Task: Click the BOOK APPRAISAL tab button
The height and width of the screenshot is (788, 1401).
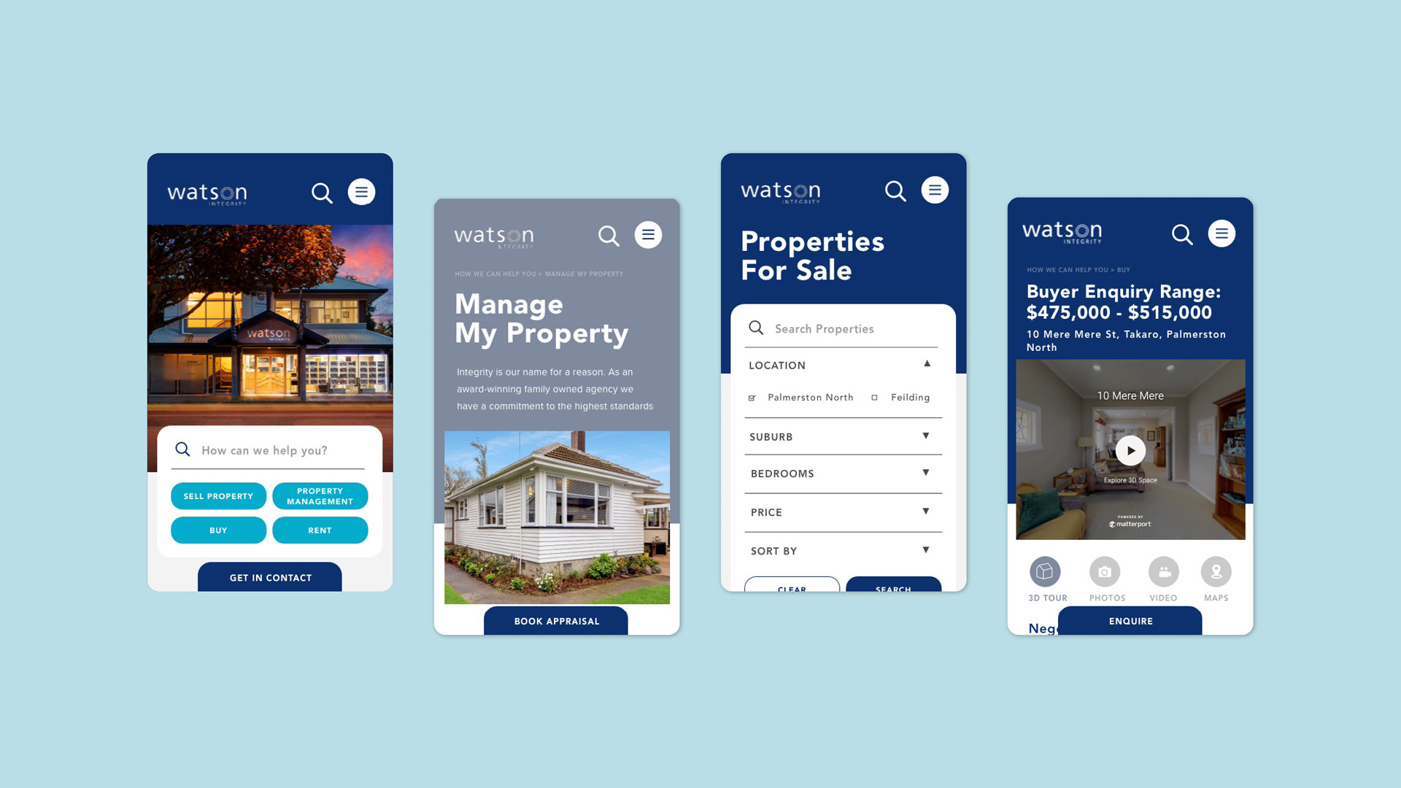Action: coord(556,621)
